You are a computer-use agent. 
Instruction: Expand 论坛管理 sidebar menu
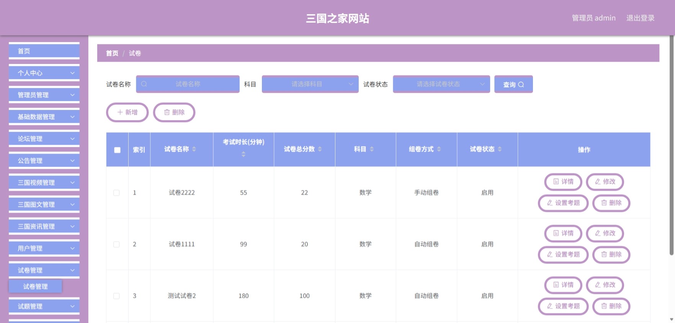click(x=44, y=139)
